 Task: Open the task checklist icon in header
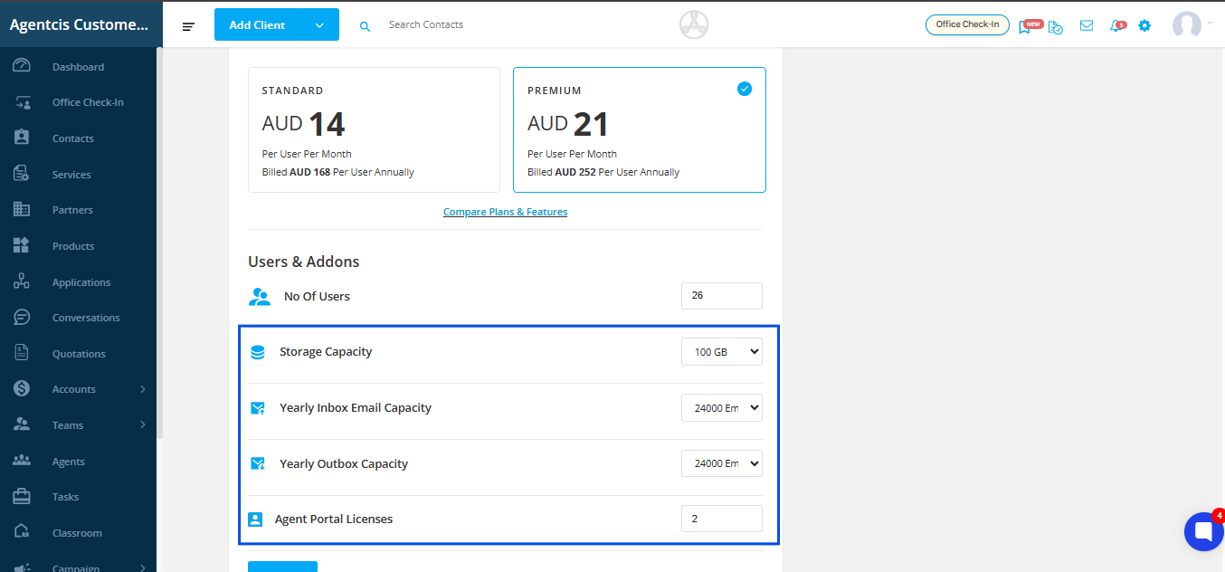[1056, 26]
